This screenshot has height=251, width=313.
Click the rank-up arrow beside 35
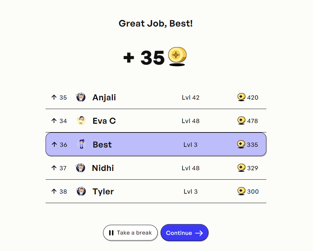[x=54, y=98]
